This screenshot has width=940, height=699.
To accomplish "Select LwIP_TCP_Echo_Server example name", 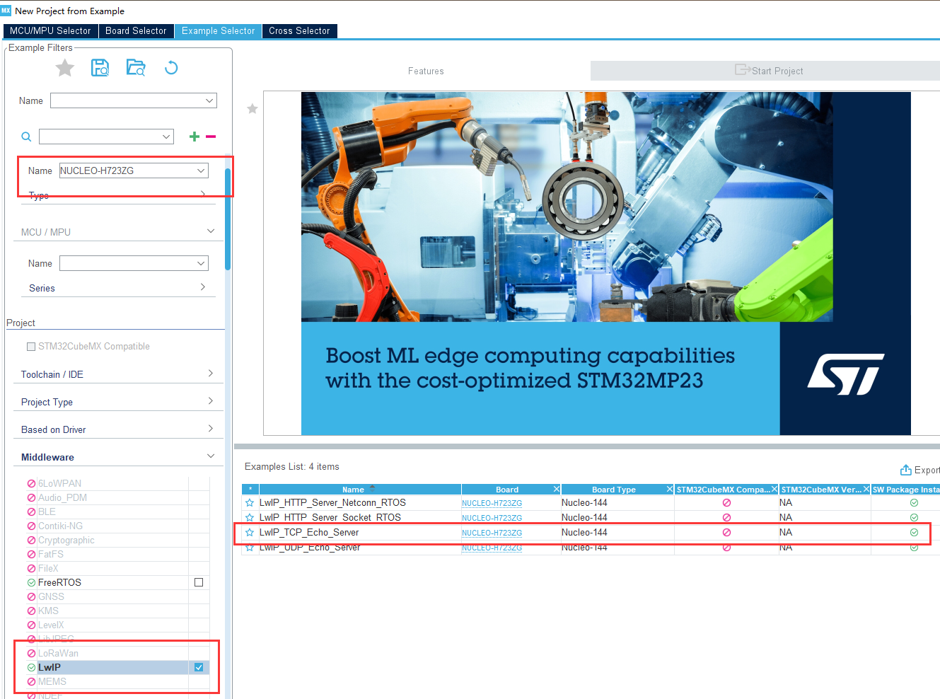I will coord(309,533).
